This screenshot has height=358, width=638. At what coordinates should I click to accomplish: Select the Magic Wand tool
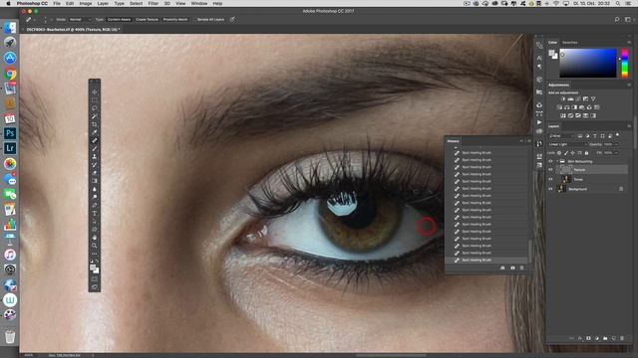(95, 116)
